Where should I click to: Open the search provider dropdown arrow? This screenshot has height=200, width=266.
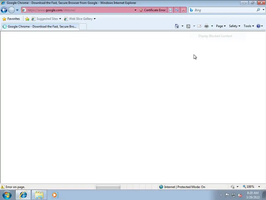click(x=263, y=10)
